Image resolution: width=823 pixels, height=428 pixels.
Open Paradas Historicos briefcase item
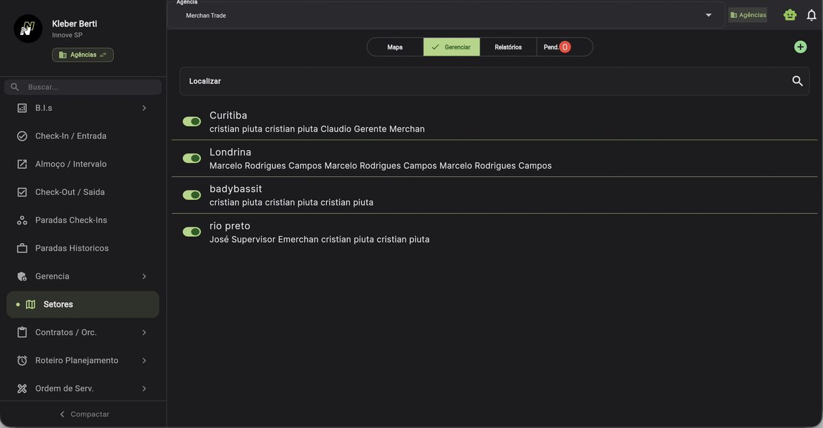(x=71, y=249)
